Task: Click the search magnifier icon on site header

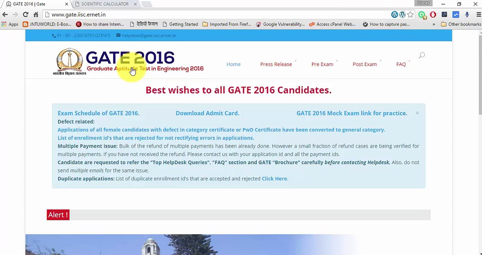Action: (422, 55)
